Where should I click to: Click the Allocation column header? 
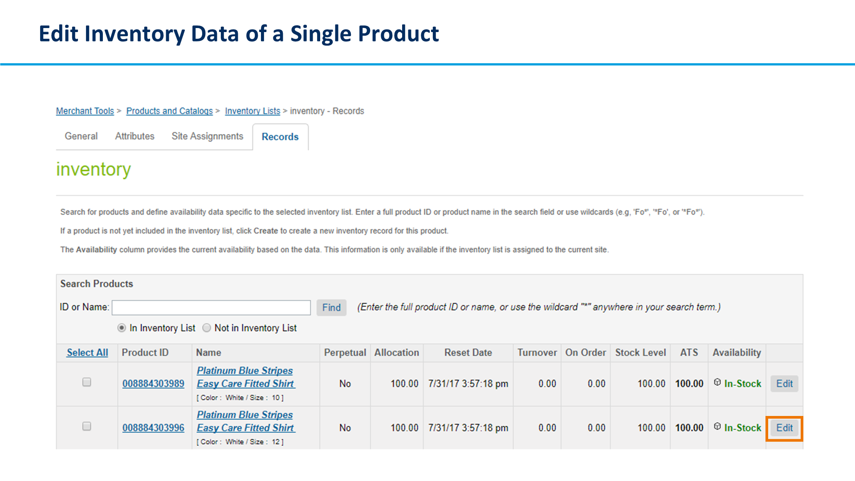pyautogui.click(x=397, y=353)
